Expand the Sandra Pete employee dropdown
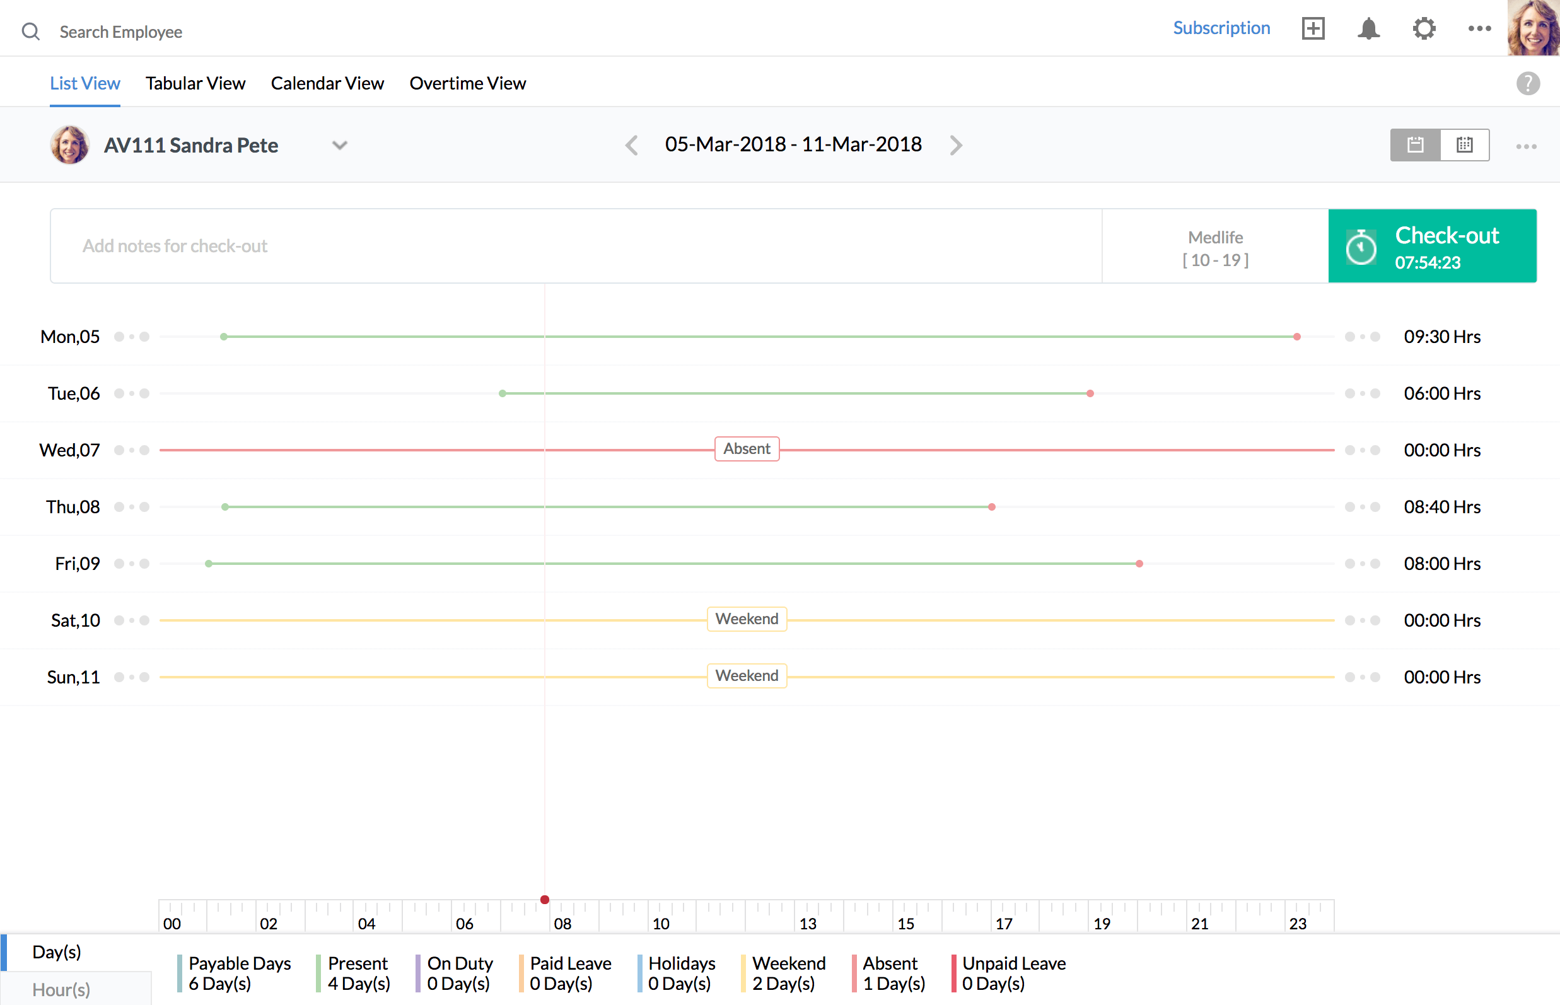Image resolution: width=1560 pixels, height=1005 pixels. [x=339, y=145]
